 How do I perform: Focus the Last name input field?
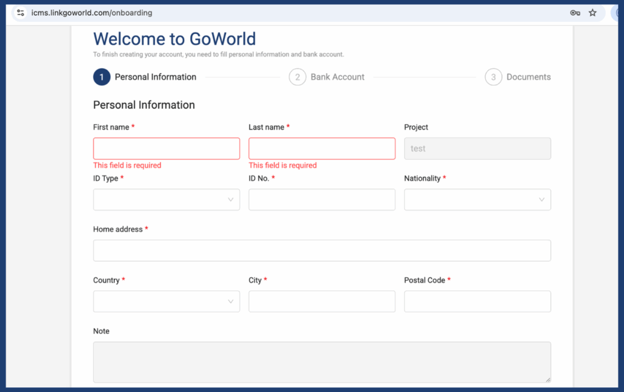[x=322, y=149]
